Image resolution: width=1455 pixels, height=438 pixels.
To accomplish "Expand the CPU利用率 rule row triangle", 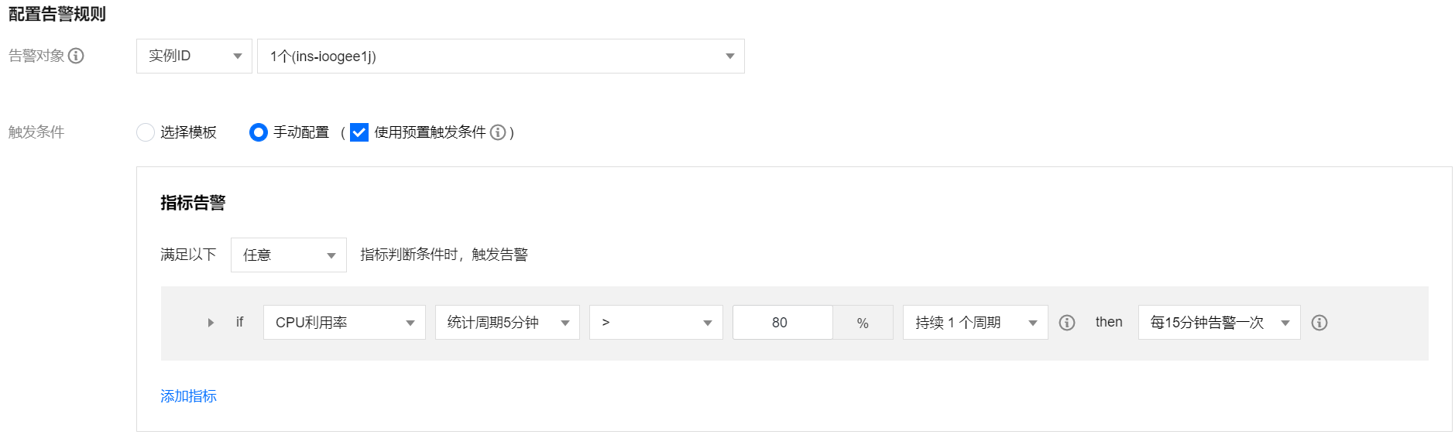I will [x=211, y=323].
